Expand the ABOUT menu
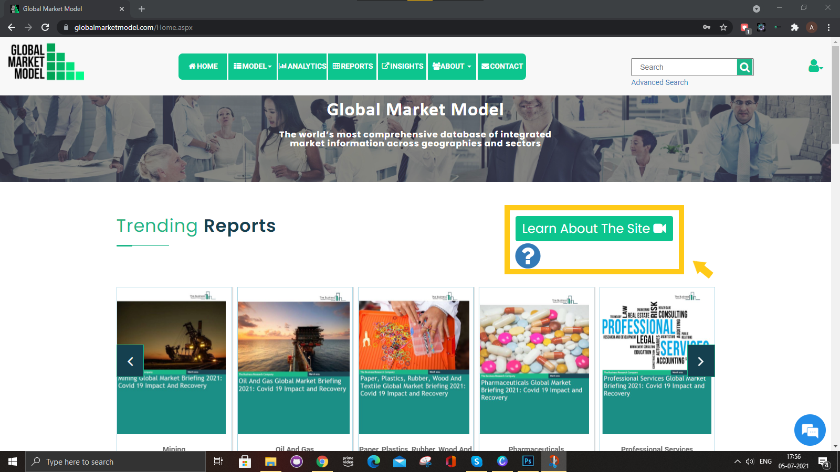Screen dimensions: 840x472 click(451, 67)
